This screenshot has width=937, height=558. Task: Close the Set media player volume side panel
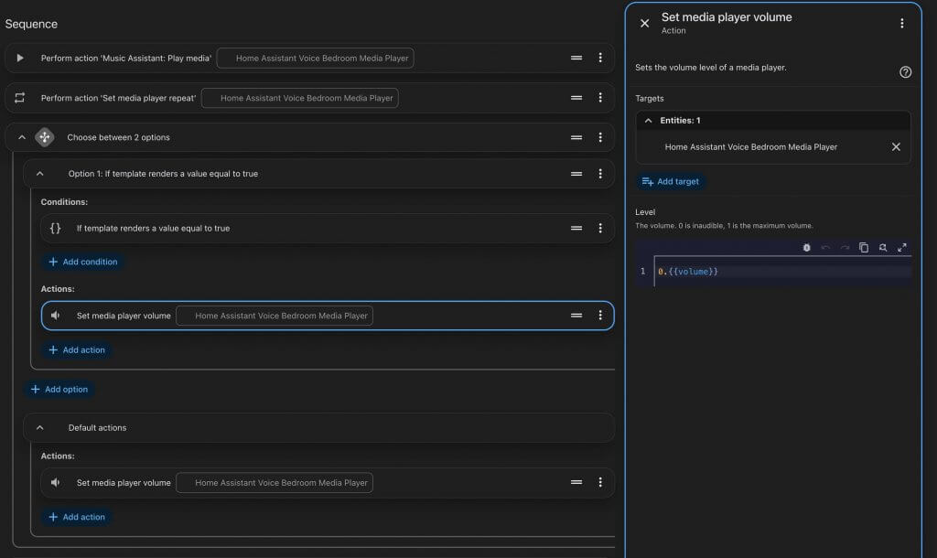(x=644, y=23)
